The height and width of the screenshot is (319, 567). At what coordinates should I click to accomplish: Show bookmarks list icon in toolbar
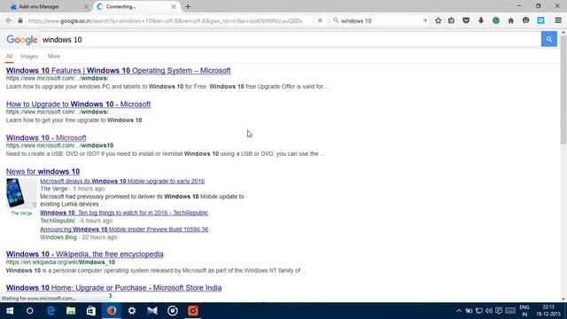[x=451, y=20]
